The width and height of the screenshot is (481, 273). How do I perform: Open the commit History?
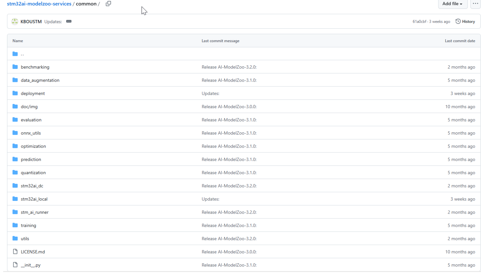click(x=465, y=22)
